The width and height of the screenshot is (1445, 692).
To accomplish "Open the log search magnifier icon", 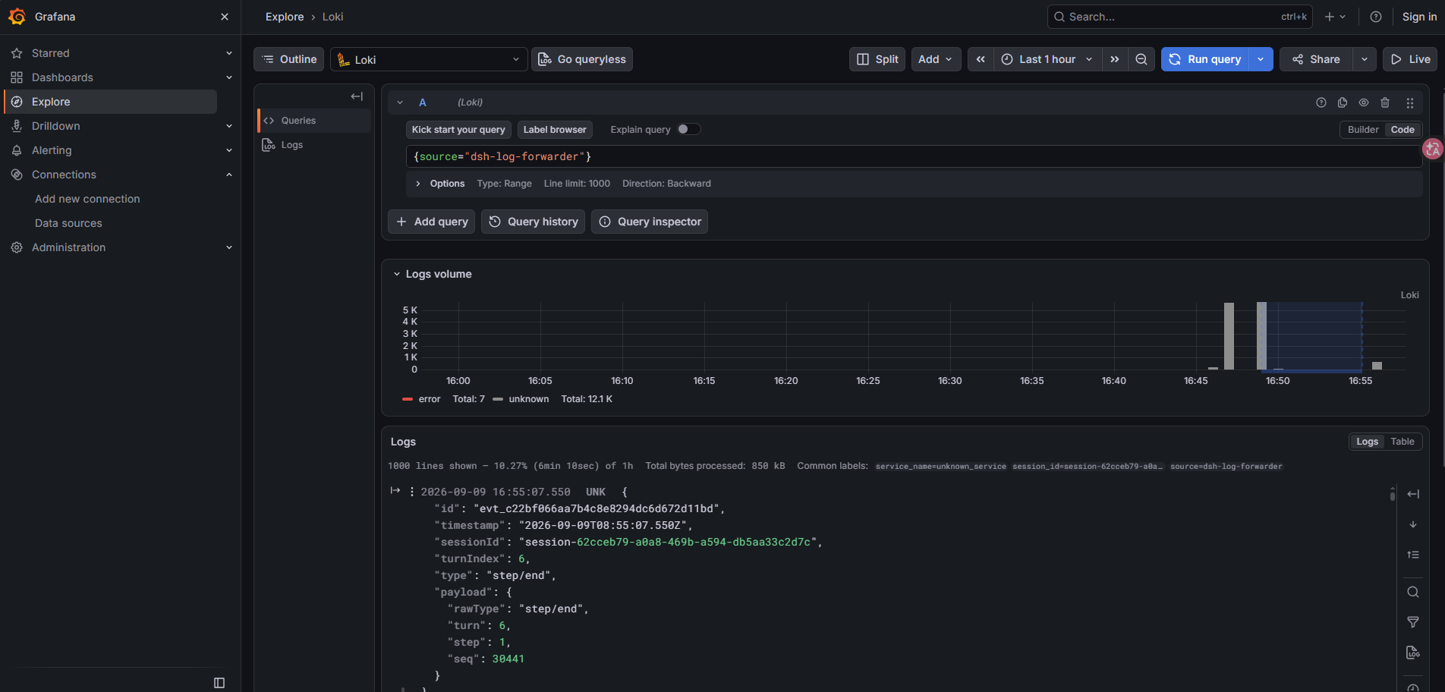I will pos(1413,592).
